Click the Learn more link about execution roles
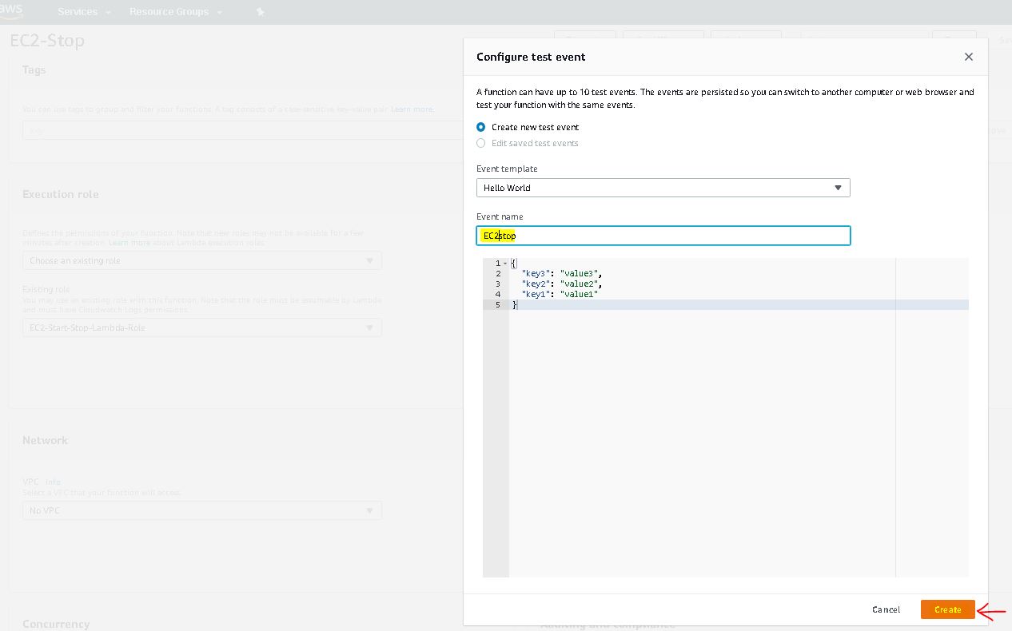This screenshot has width=1012, height=631. tap(129, 242)
